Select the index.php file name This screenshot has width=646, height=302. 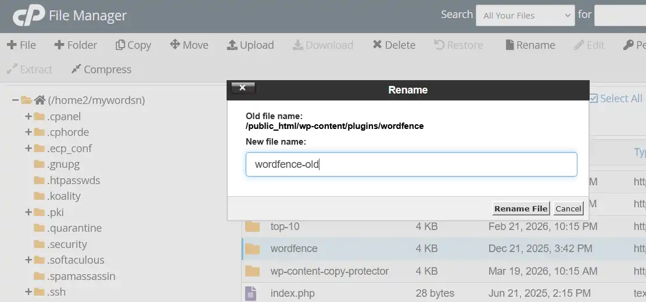[293, 293]
